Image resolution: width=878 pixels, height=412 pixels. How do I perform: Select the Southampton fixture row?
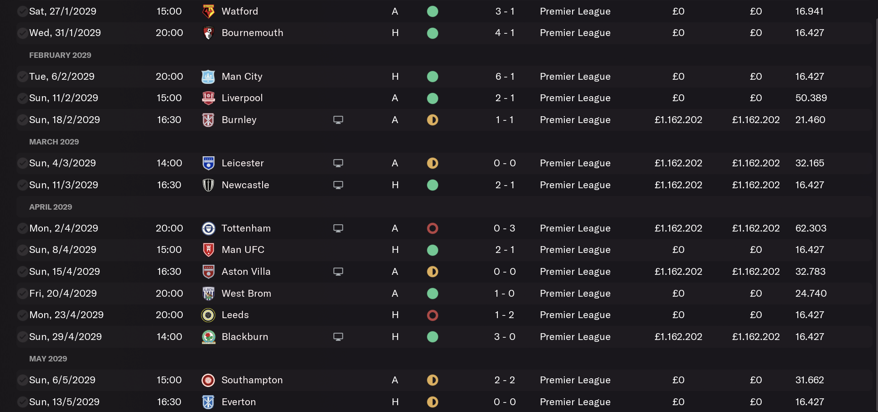[x=444, y=380]
